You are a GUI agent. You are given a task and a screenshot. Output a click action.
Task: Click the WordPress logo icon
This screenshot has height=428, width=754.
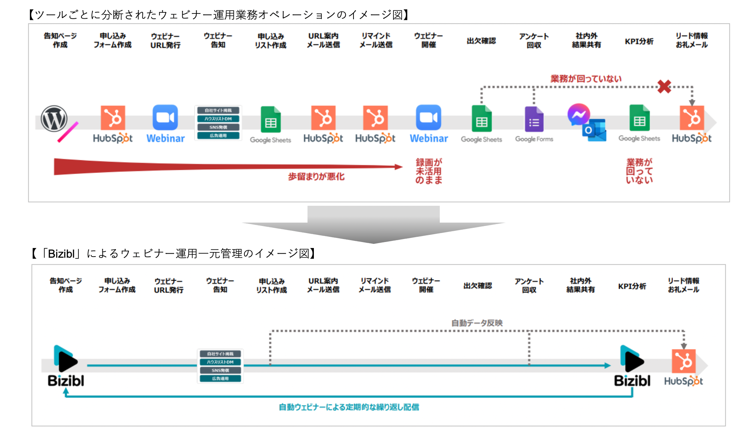54,118
